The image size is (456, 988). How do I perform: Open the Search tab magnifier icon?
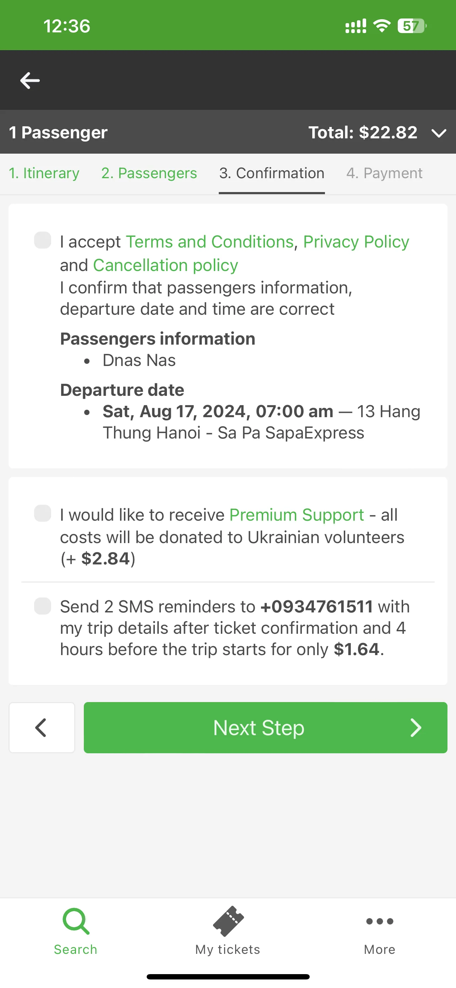click(76, 921)
